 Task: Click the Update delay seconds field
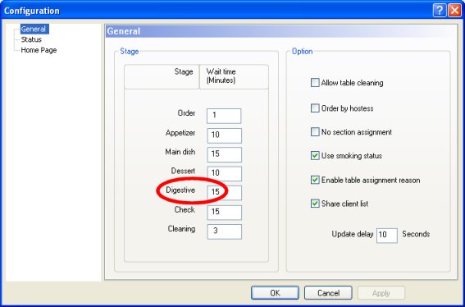point(387,236)
